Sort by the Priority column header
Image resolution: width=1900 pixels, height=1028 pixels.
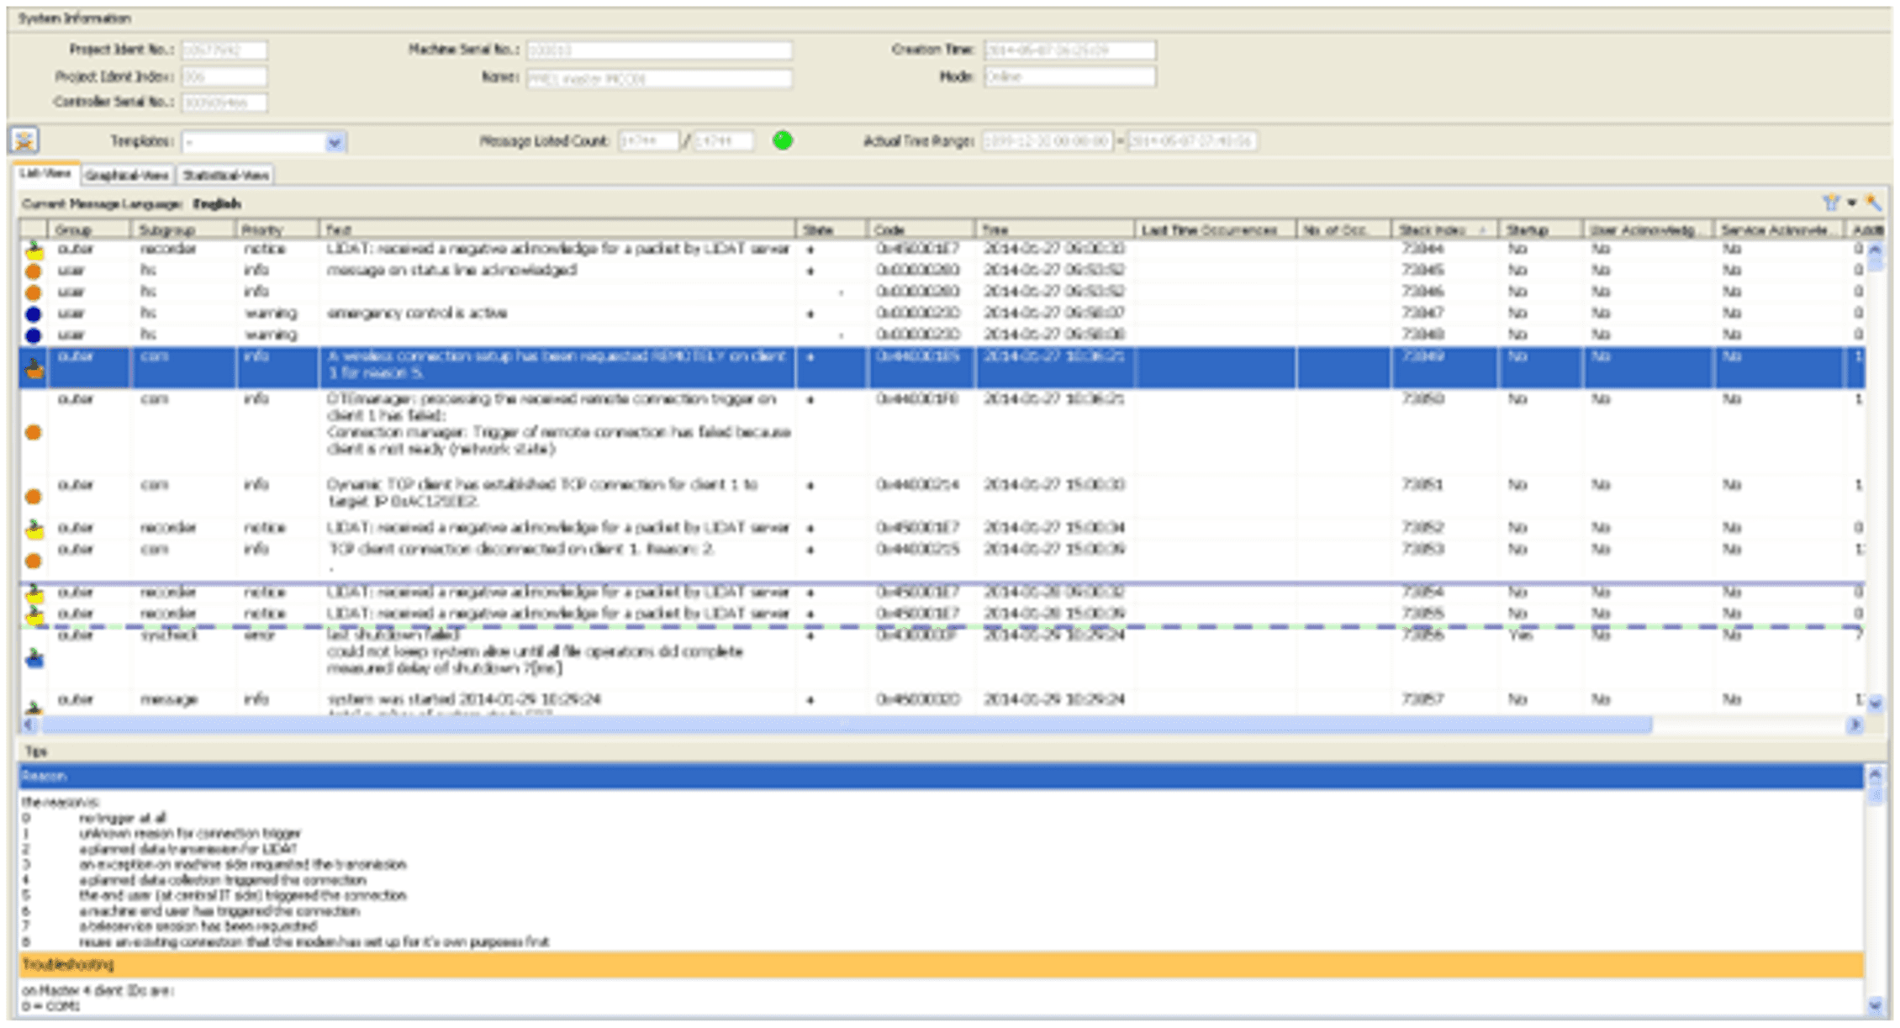[x=277, y=229]
